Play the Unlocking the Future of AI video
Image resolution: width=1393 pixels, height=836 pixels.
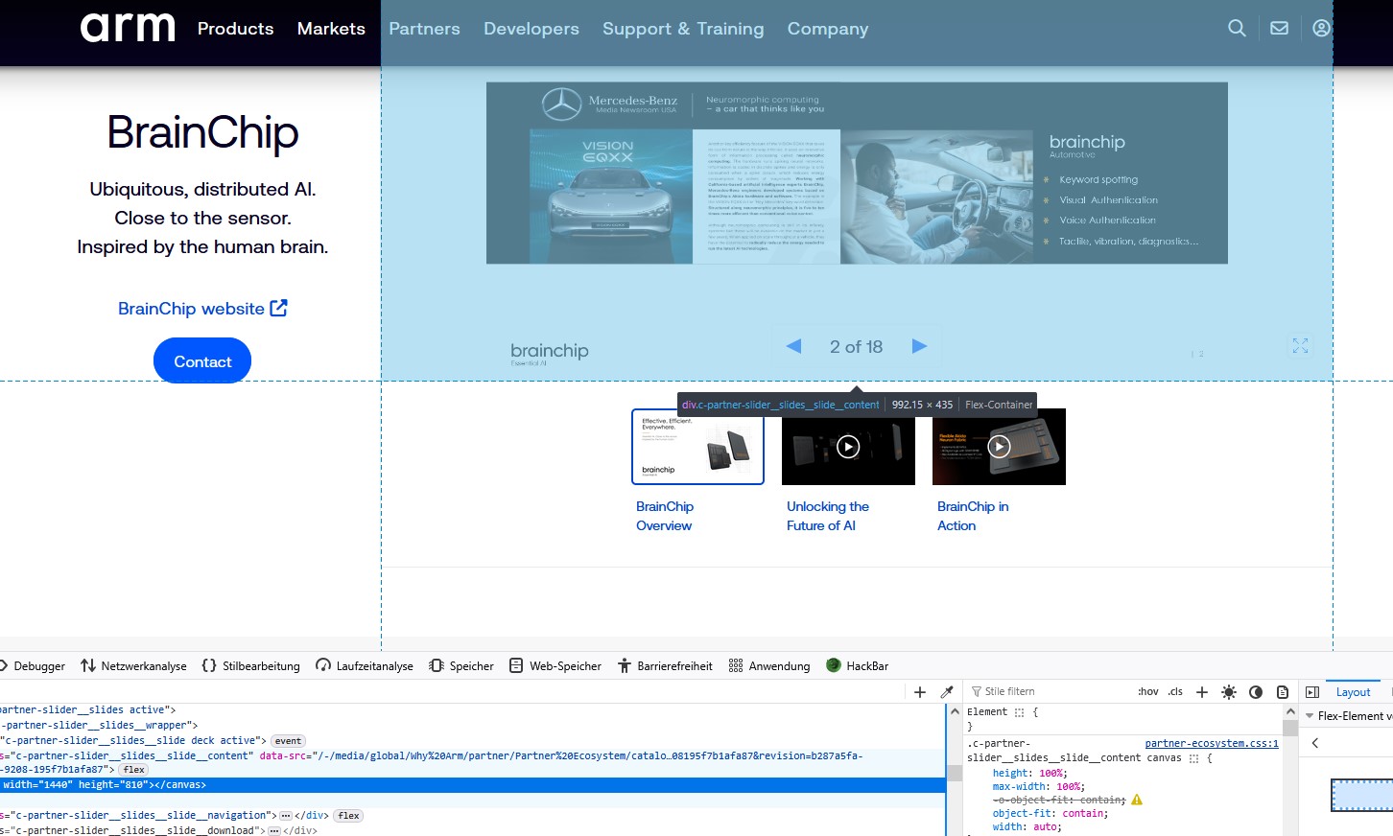(x=848, y=447)
